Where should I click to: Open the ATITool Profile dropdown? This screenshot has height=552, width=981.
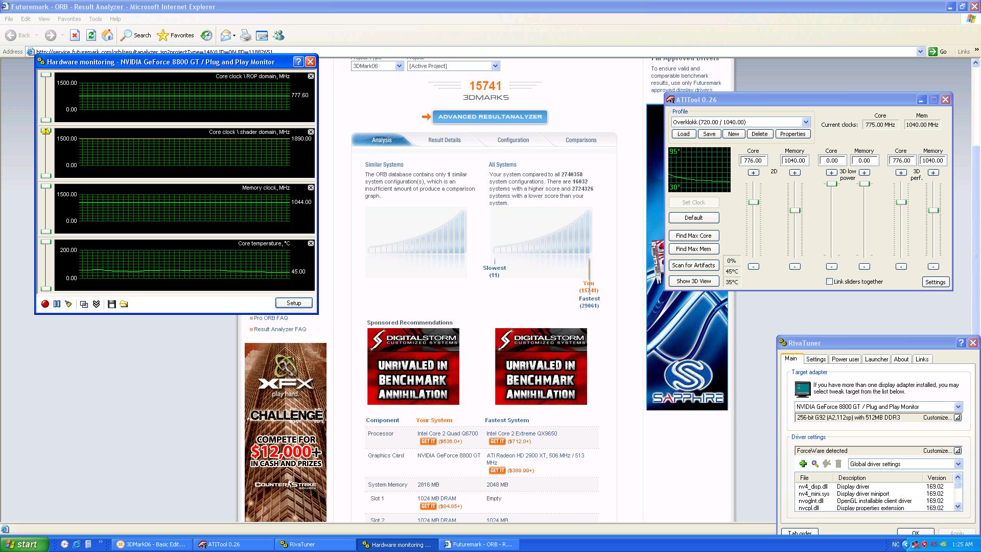[x=805, y=122]
